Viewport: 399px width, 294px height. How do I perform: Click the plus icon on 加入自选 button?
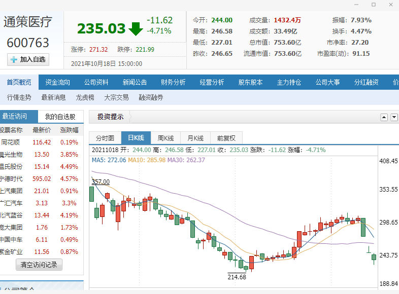[x=14, y=60]
